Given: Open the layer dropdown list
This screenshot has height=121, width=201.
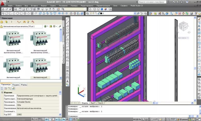Looking at the screenshot, I should 135,13.
